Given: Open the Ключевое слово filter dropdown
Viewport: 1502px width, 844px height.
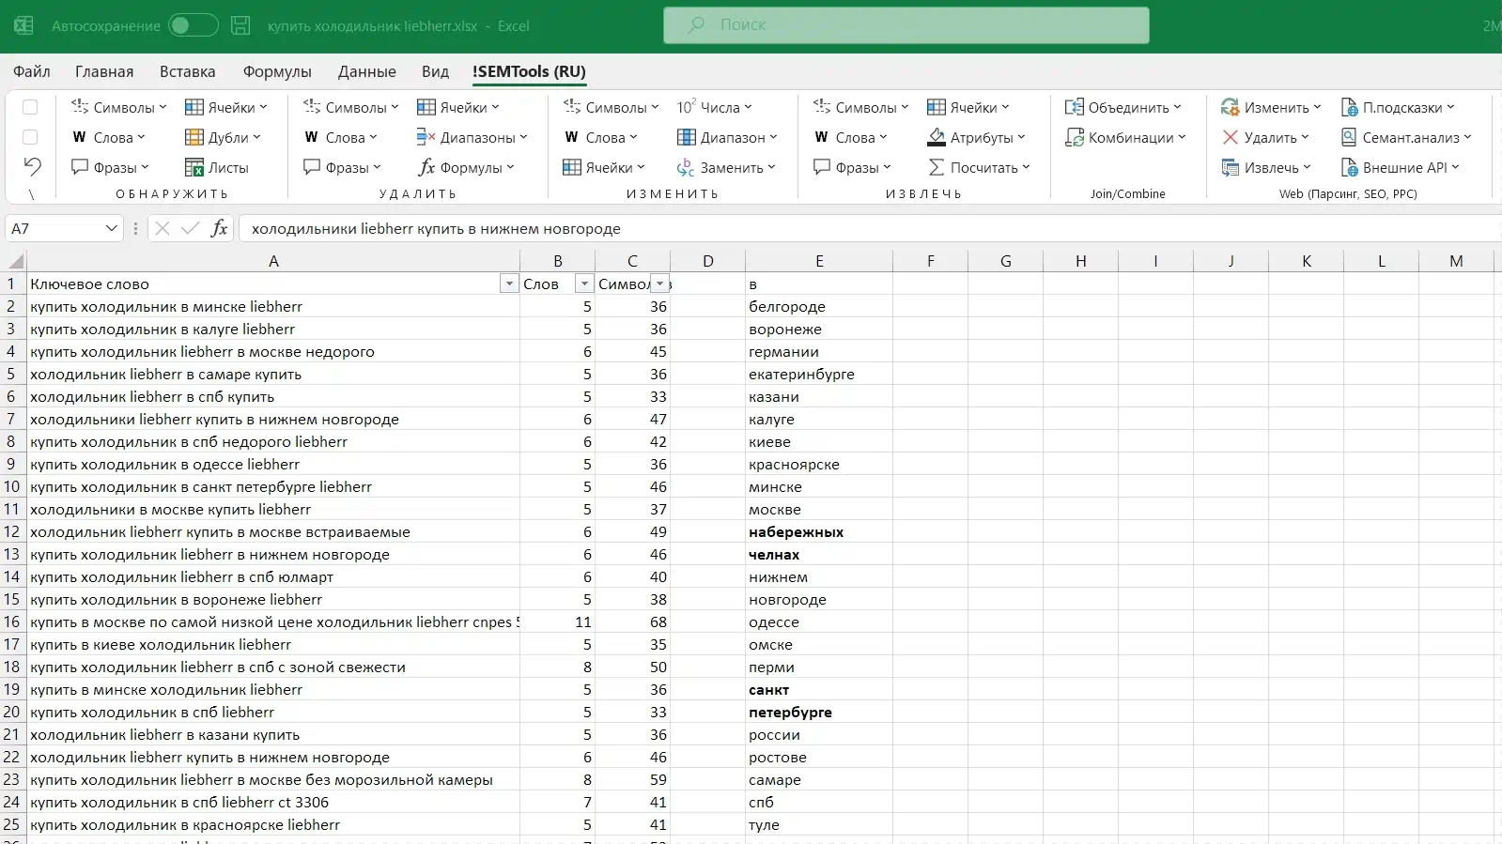Looking at the screenshot, I should [509, 284].
